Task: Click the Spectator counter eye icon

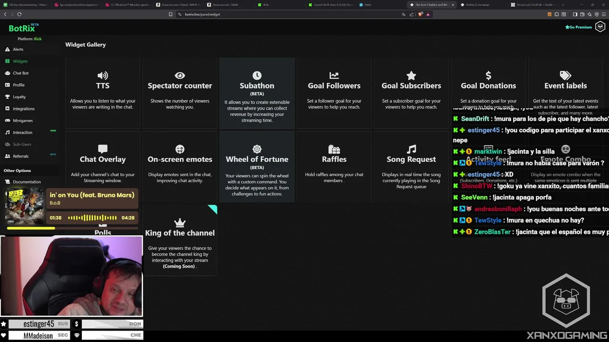Action: 180,76
